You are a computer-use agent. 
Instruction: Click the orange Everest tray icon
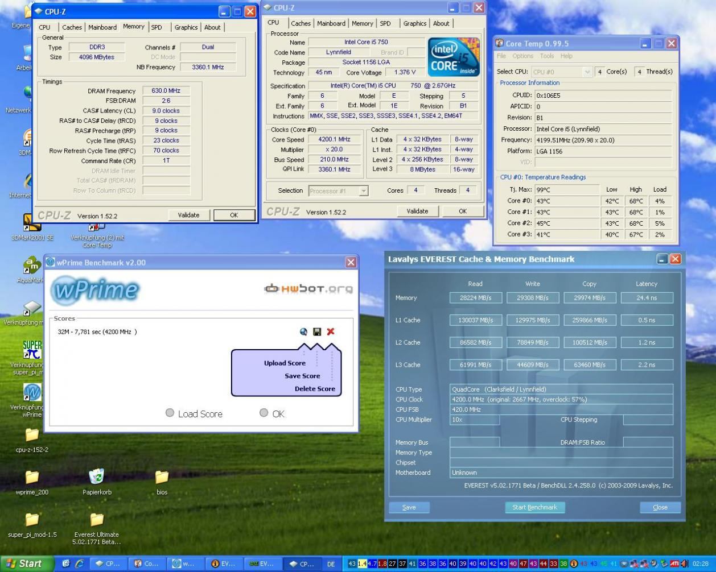coord(573,564)
